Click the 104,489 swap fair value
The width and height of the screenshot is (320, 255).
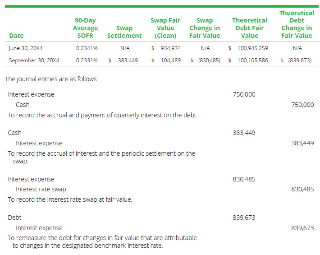click(171, 60)
